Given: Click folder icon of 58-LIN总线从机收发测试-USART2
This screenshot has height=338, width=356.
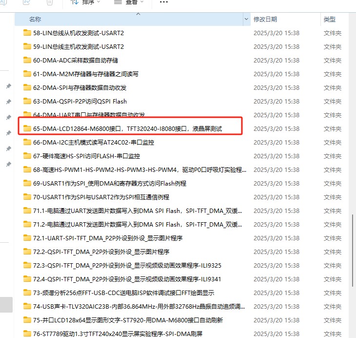Looking at the screenshot, I should (x=27, y=33).
